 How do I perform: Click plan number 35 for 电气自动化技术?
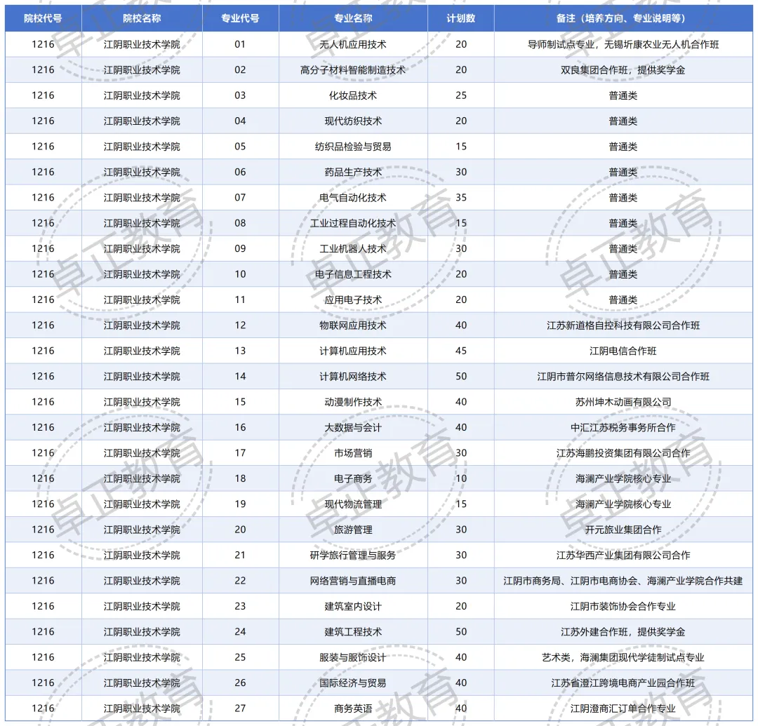[461, 198]
